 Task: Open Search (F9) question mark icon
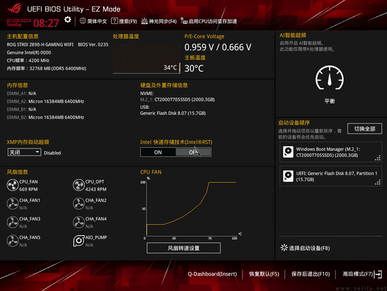tap(114, 21)
